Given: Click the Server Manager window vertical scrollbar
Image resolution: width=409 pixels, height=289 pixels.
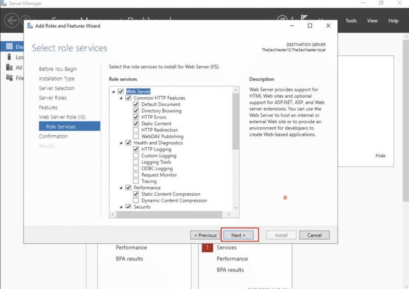Looking at the screenshot, I should click(x=406, y=120).
